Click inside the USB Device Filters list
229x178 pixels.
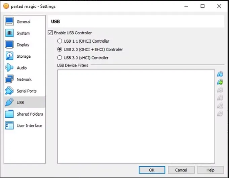136,116
